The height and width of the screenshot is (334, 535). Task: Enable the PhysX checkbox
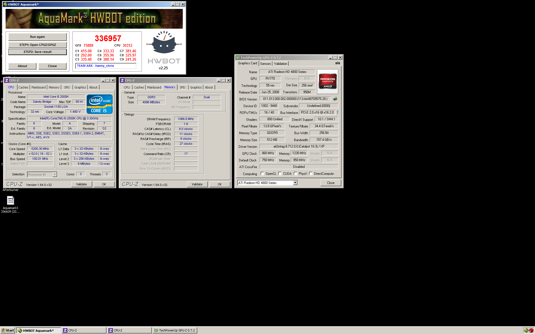(x=295, y=174)
